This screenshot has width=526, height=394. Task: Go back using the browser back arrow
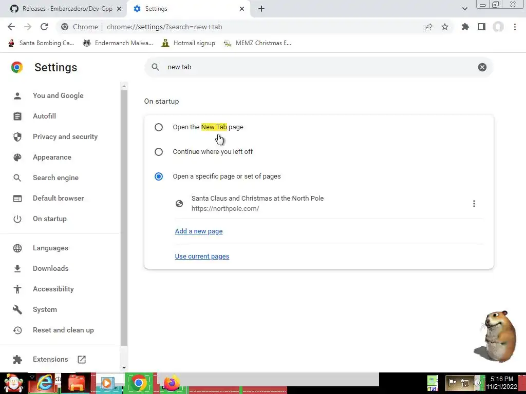[11, 27]
